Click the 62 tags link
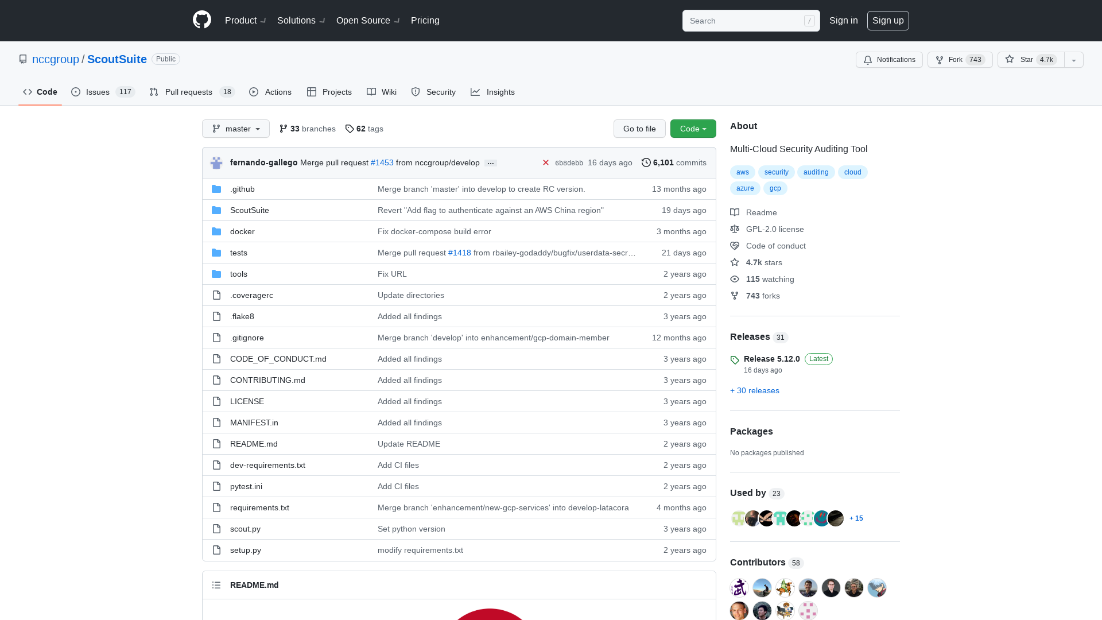Screen dimensions: 1102x620 (x=364, y=129)
